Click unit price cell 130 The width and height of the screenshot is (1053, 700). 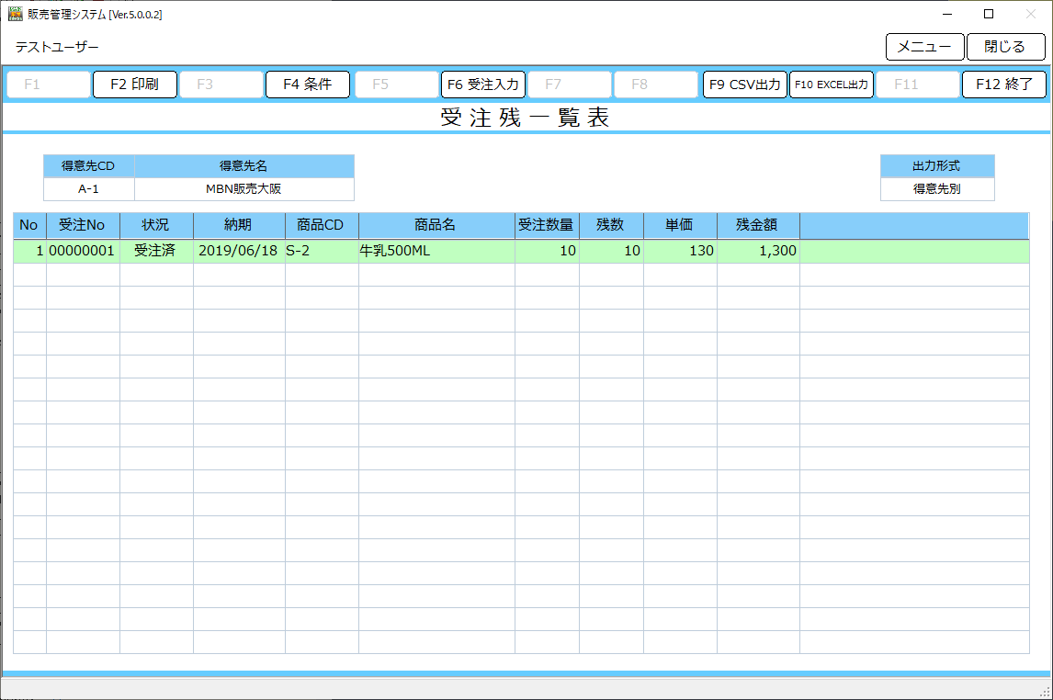680,251
